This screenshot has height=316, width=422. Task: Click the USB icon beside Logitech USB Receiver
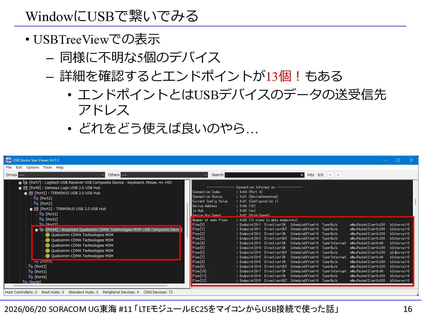pyautogui.click(x=25, y=183)
